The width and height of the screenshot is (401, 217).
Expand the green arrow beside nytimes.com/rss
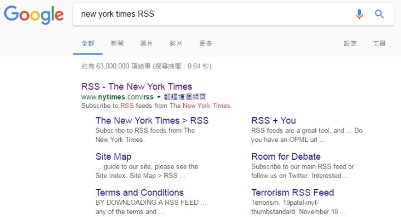(x=159, y=97)
